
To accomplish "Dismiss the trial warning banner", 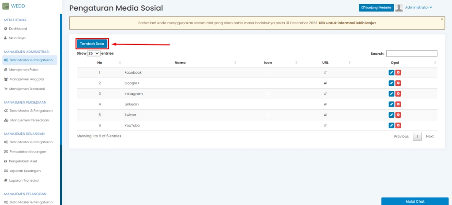I will point(442,19).
